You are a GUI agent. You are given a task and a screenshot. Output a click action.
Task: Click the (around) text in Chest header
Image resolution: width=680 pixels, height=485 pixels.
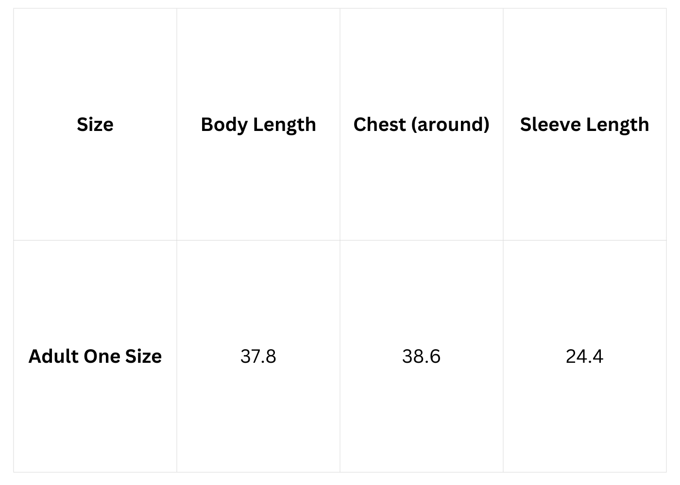450,125
